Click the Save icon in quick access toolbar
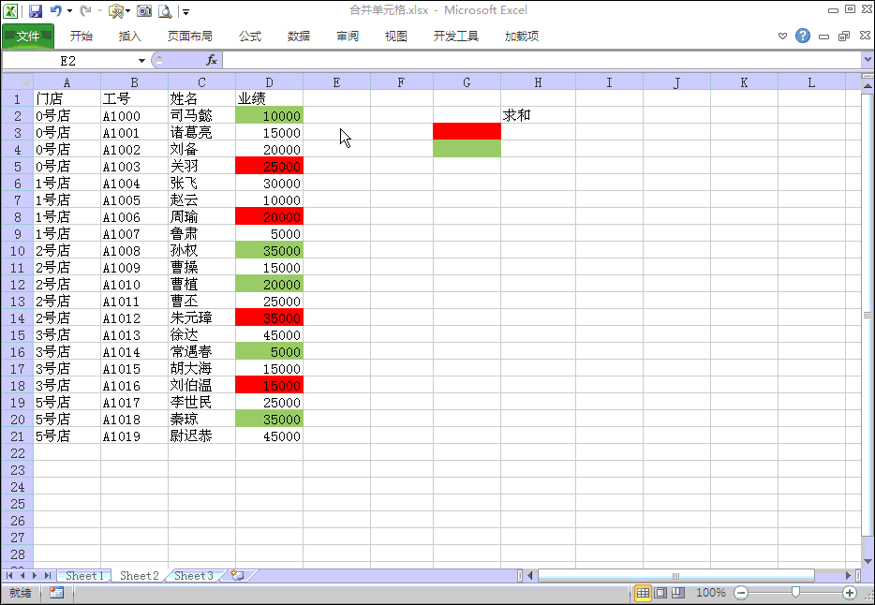This screenshot has height=605, width=875. (36, 10)
